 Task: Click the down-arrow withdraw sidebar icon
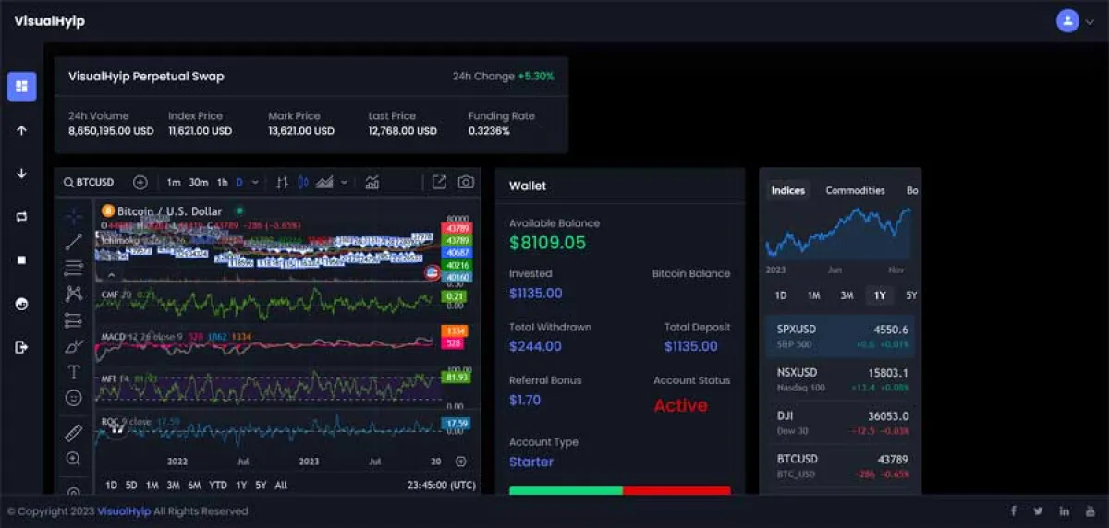coord(21,174)
